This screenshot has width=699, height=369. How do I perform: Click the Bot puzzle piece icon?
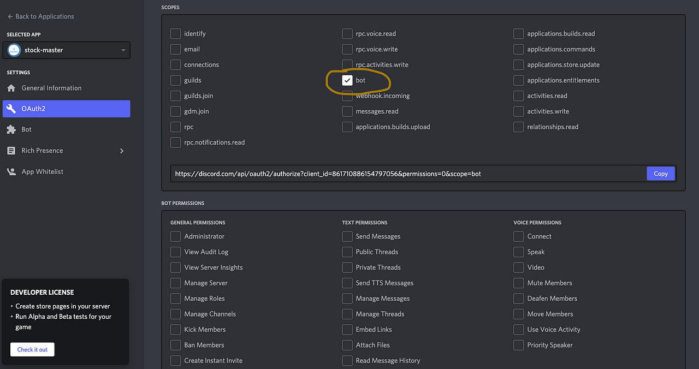(11, 129)
